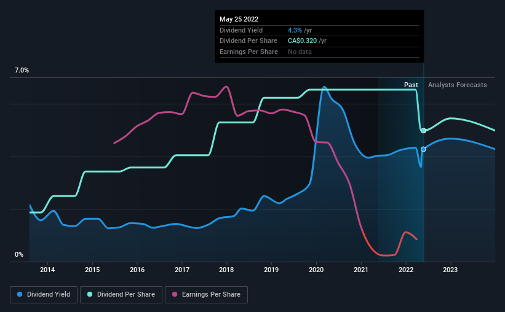
Task: Select the 2023 x-axis label
Action: click(450, 270)
